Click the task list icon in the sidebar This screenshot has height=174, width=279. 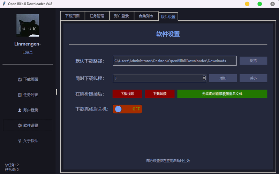[x=20, y=95]
